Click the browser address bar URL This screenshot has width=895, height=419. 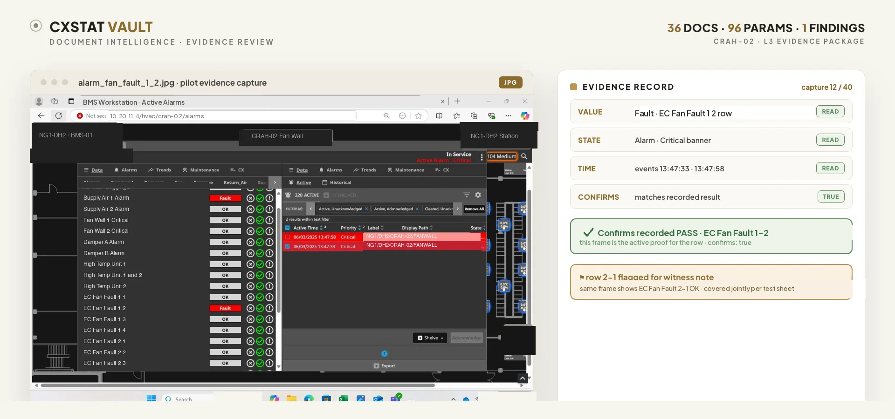157,116
